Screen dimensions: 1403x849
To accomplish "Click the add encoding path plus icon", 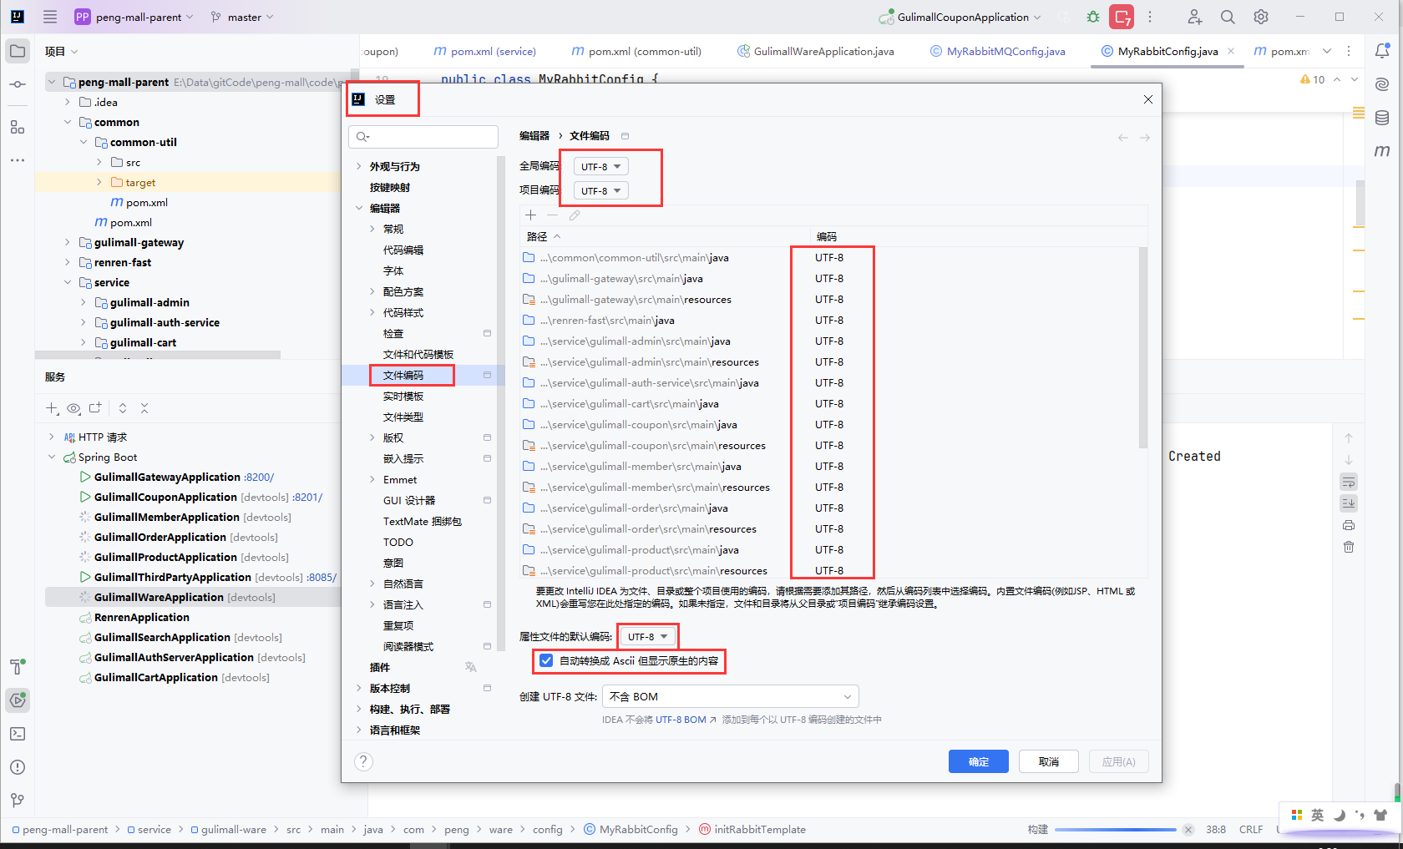I will click(x=530, y=215).
